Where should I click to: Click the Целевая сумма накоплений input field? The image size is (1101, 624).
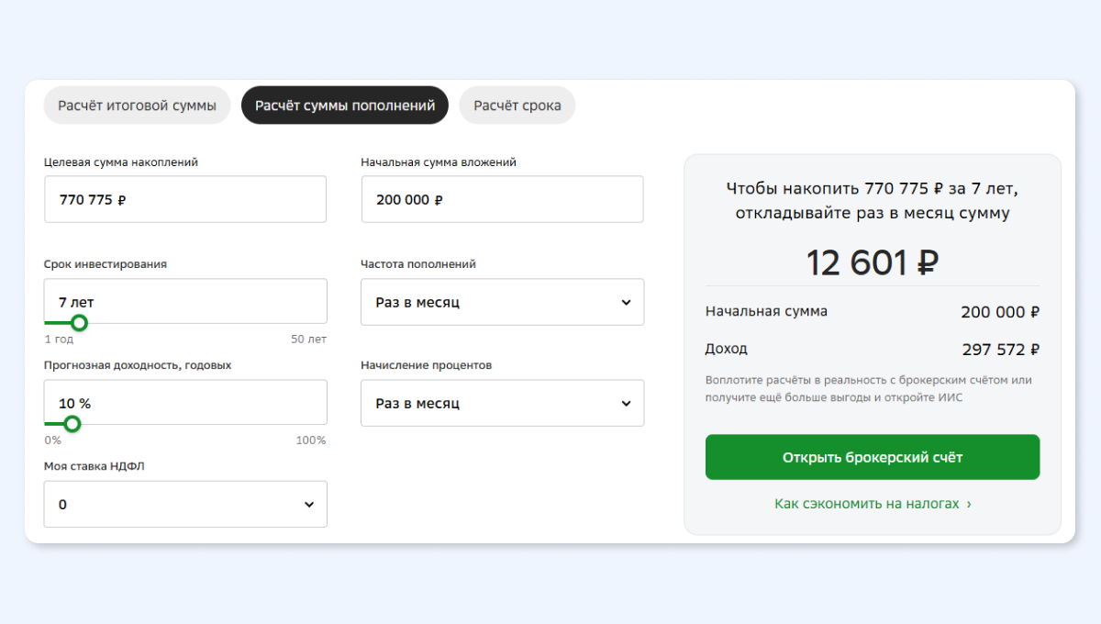click(x=185, y=199)
